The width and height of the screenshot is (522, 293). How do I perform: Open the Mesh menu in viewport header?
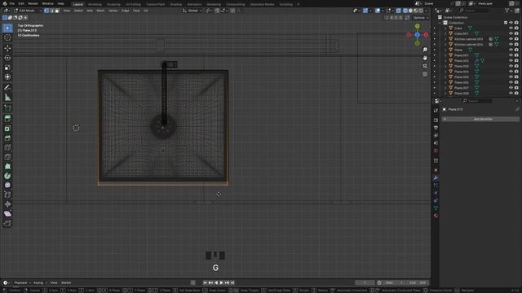(100, 11)
